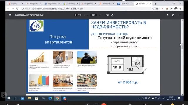Close the Яндекс tab
This screenshot has width=188, height=105.
click(x=22, y=4)
